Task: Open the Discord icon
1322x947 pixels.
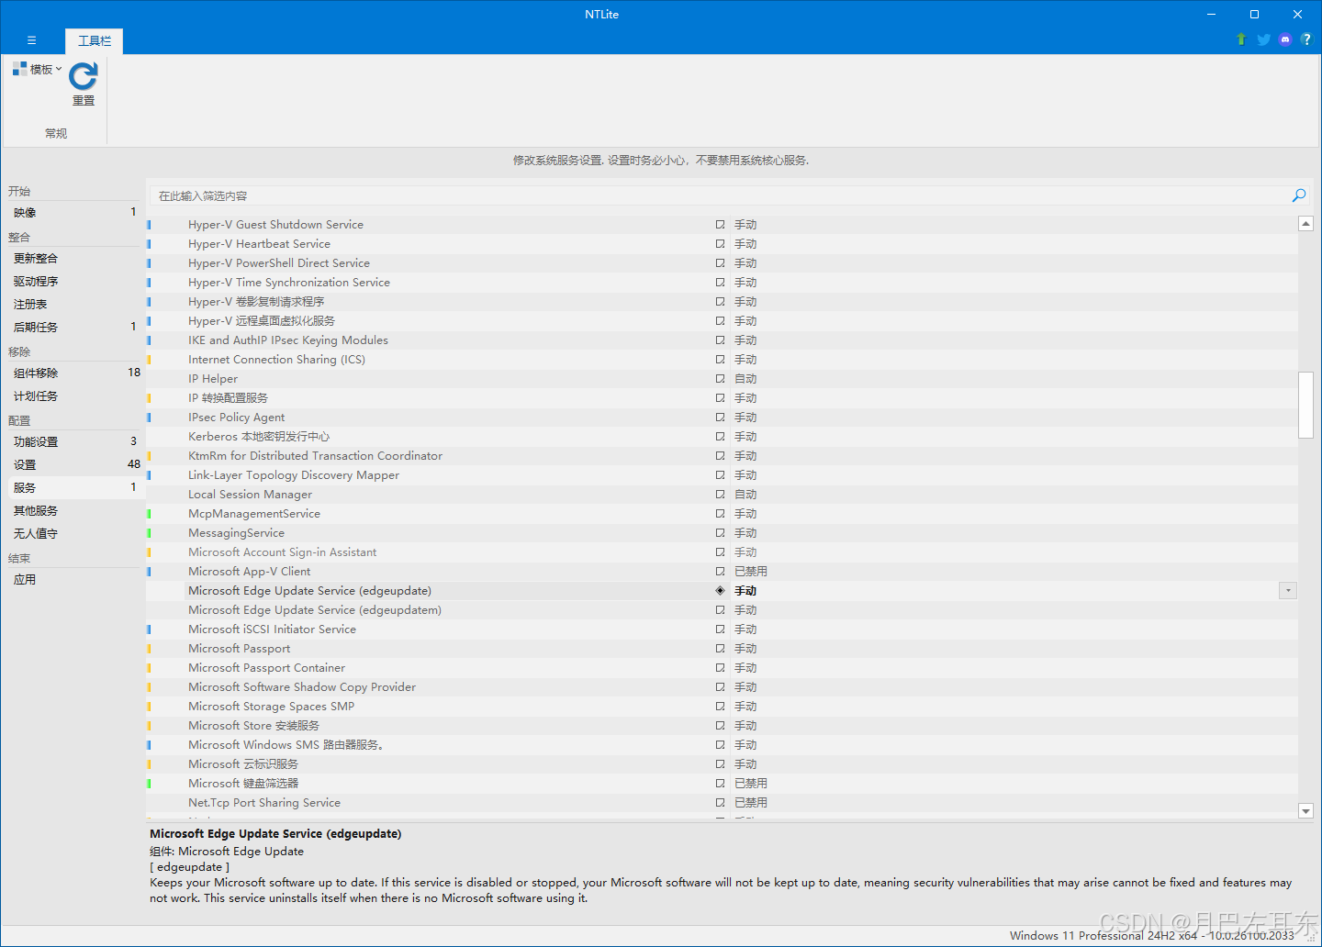Action: pyautogui.click(x=1285, y=39)
